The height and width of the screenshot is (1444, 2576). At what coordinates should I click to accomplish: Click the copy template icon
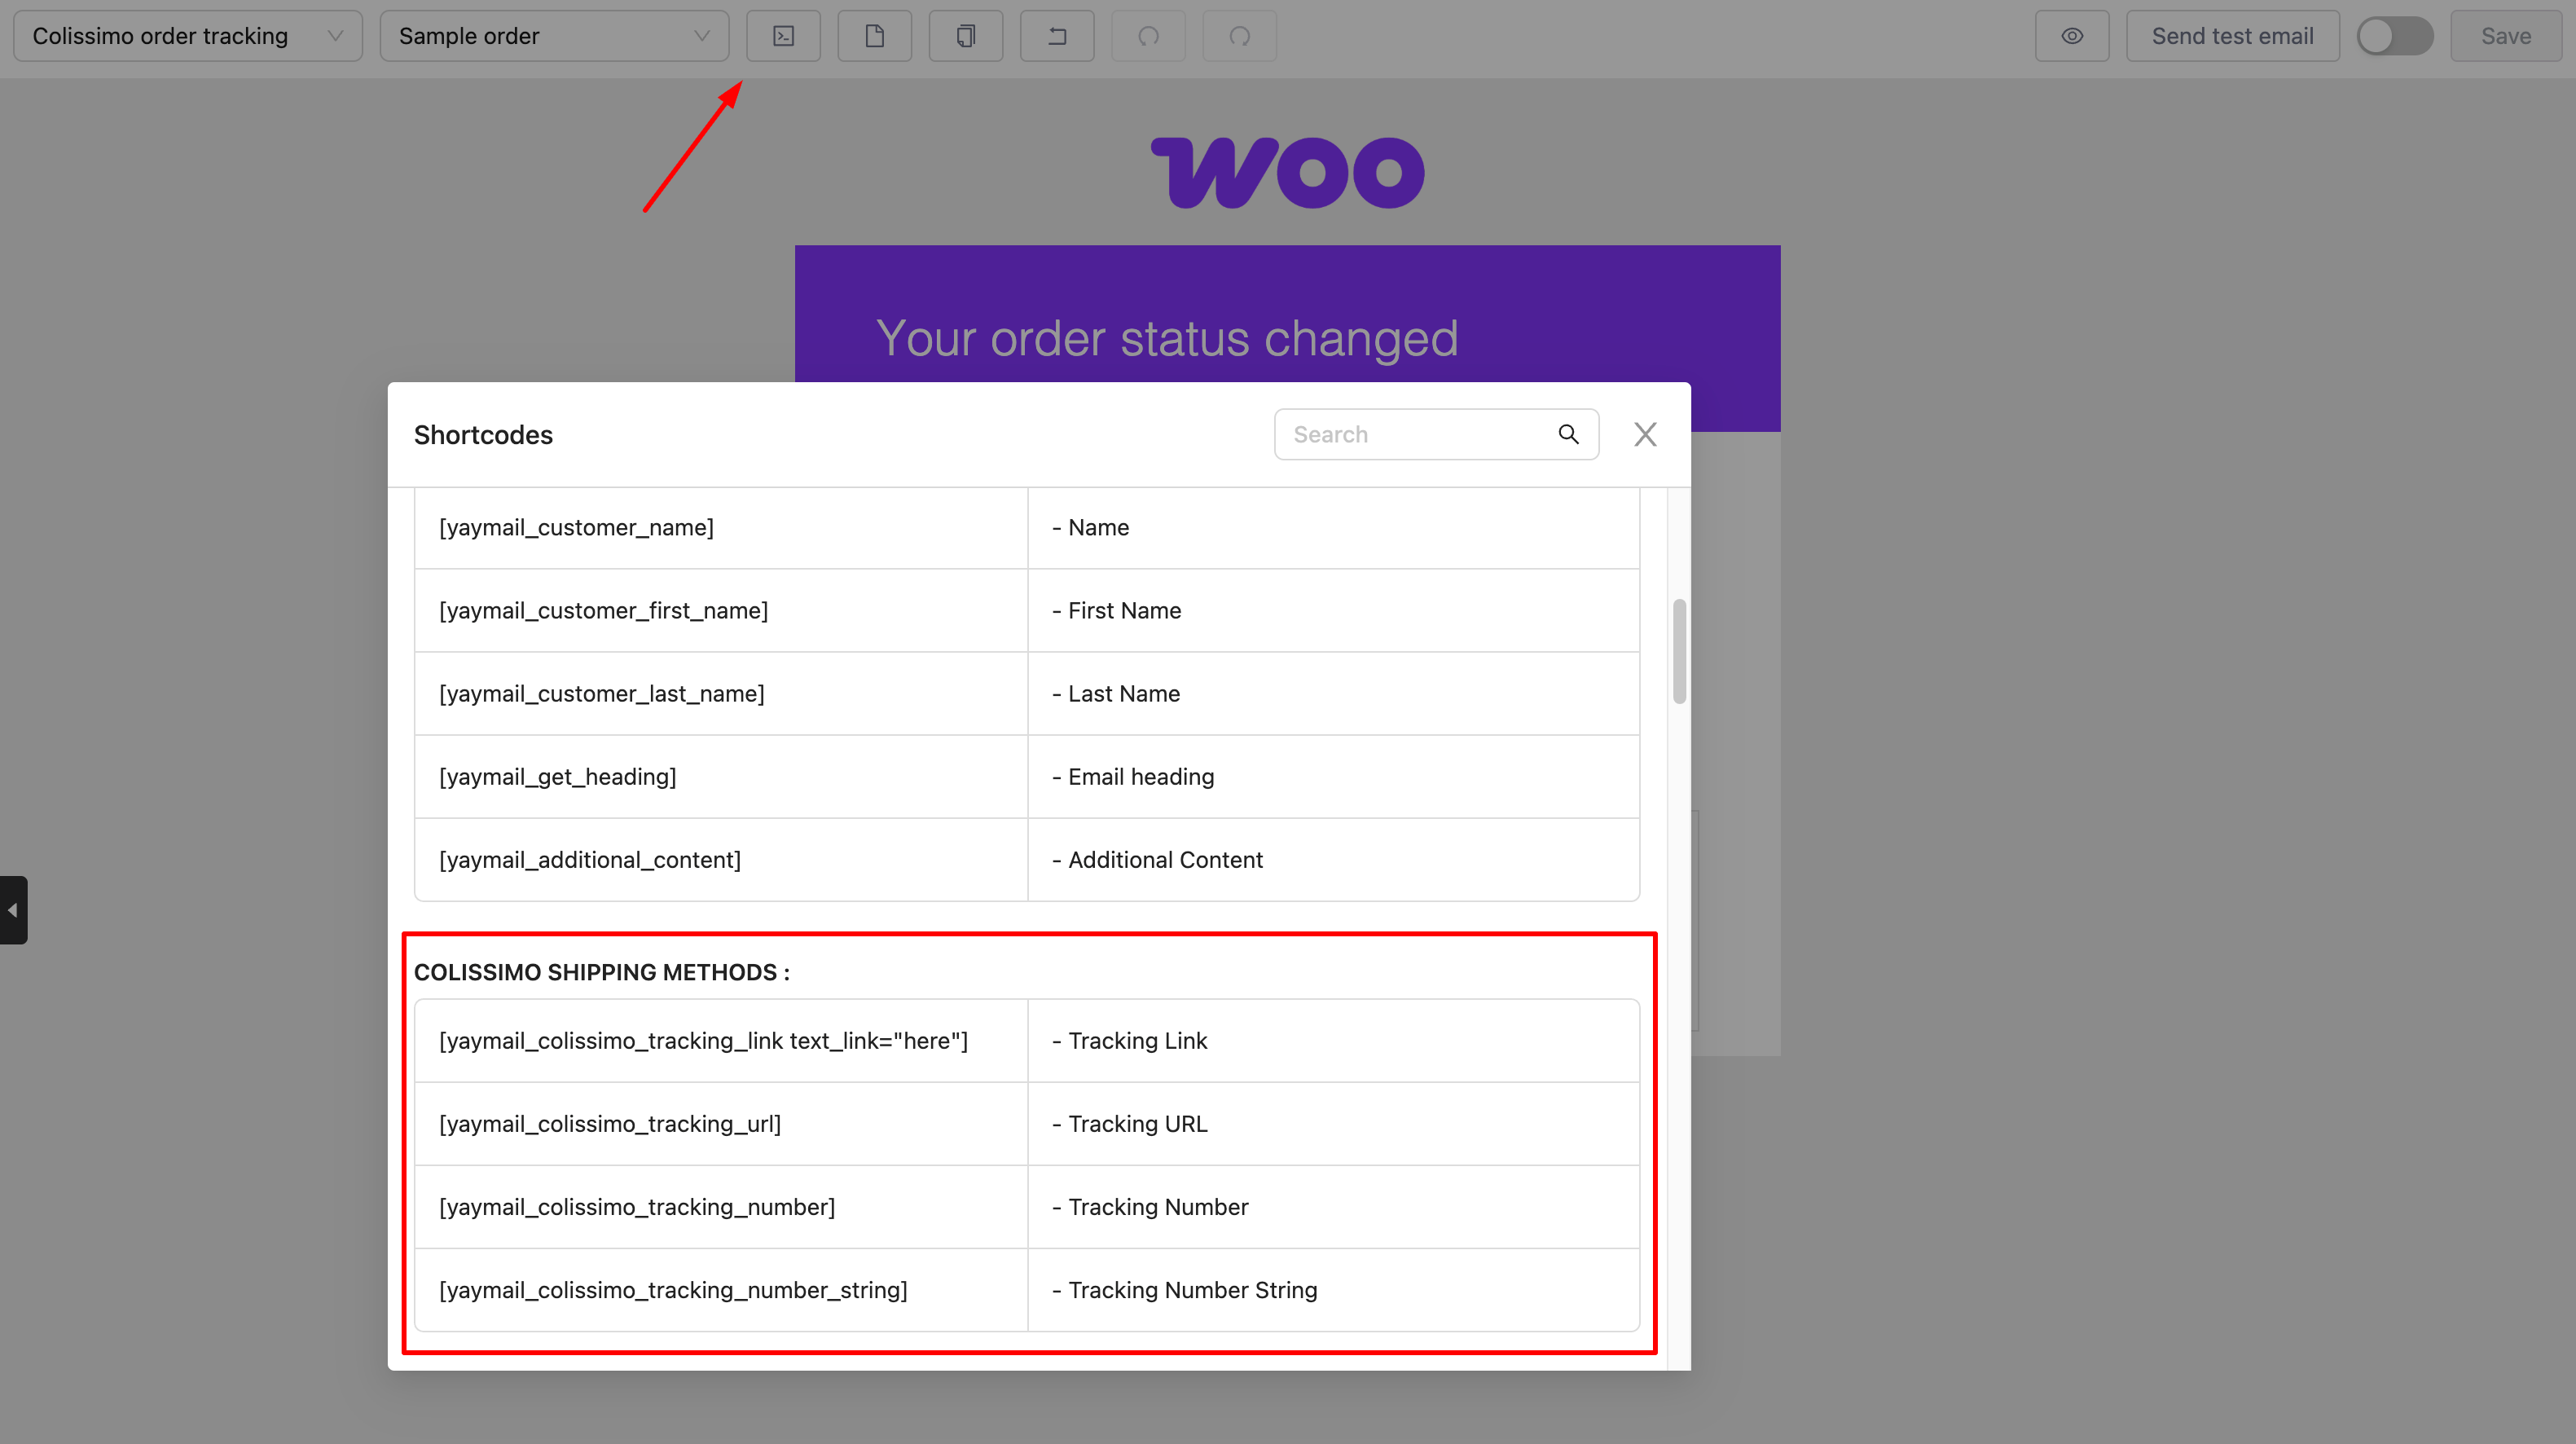click(965, 36)
